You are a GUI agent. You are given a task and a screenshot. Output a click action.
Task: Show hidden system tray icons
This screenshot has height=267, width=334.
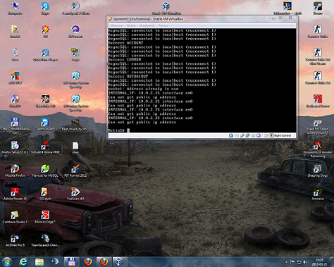[x=286, y=262]
